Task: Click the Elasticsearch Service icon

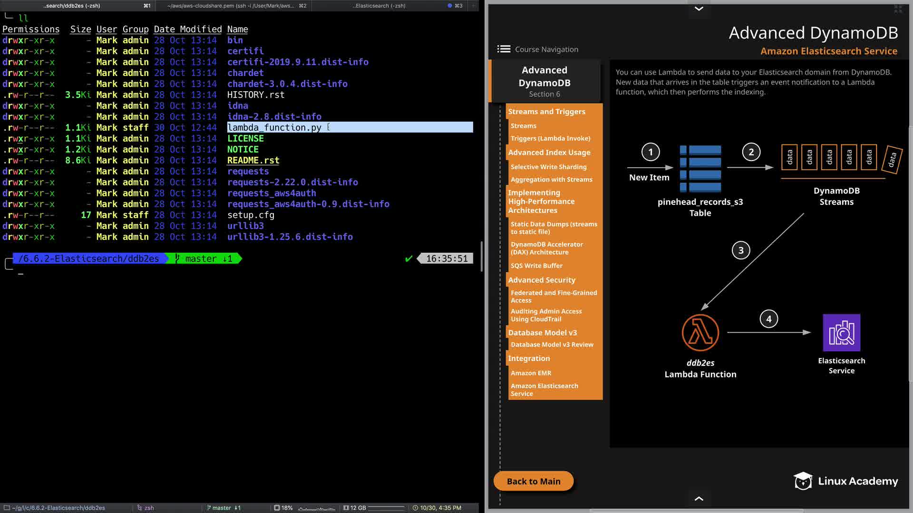Action: (x=841, y=332)
